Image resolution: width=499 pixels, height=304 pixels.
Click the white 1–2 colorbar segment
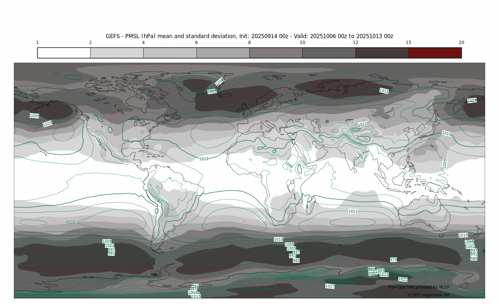[64, 53]
